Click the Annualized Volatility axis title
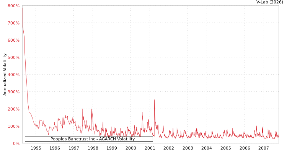287x153 pixels. coord(5,75)
